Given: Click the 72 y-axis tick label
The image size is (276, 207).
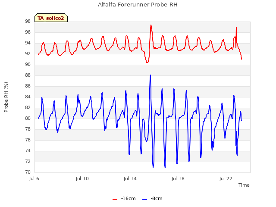Looking at the screenshot, I should click(x=28, y=162).
